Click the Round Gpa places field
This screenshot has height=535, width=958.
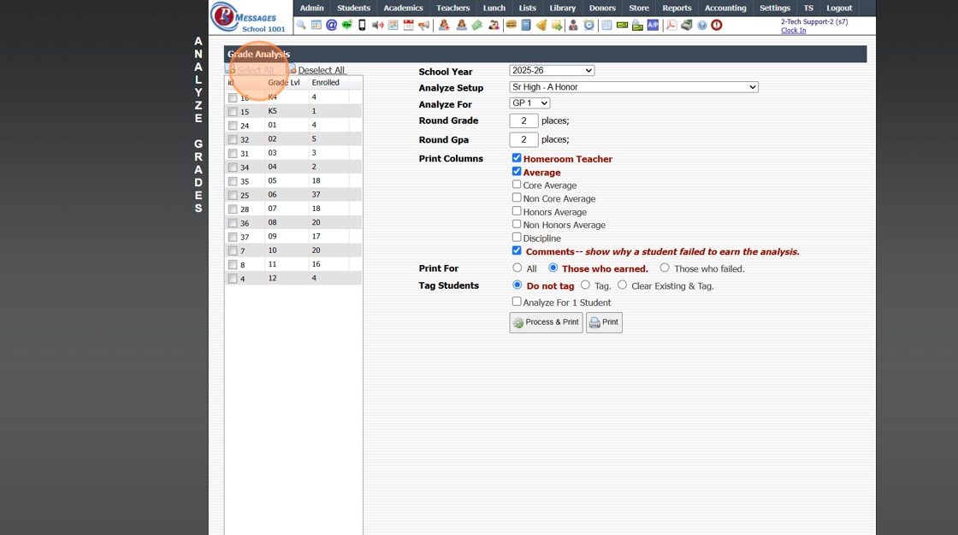[523, 140]
